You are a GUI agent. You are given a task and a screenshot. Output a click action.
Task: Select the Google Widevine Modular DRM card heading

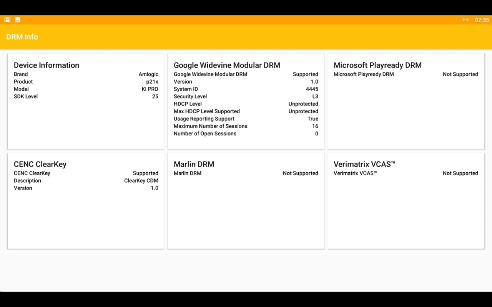pyautogui.click(x=227, y=65)
